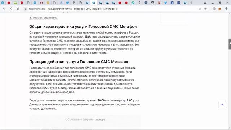
Task: Switch to the outlined heart tab
Action: (x=152, y=3)
